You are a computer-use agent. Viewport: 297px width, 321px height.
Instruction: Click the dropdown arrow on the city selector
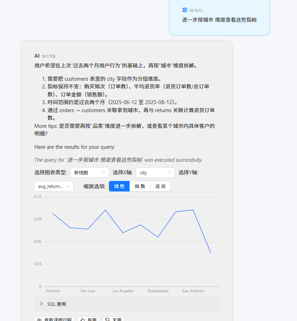point(169,172)
